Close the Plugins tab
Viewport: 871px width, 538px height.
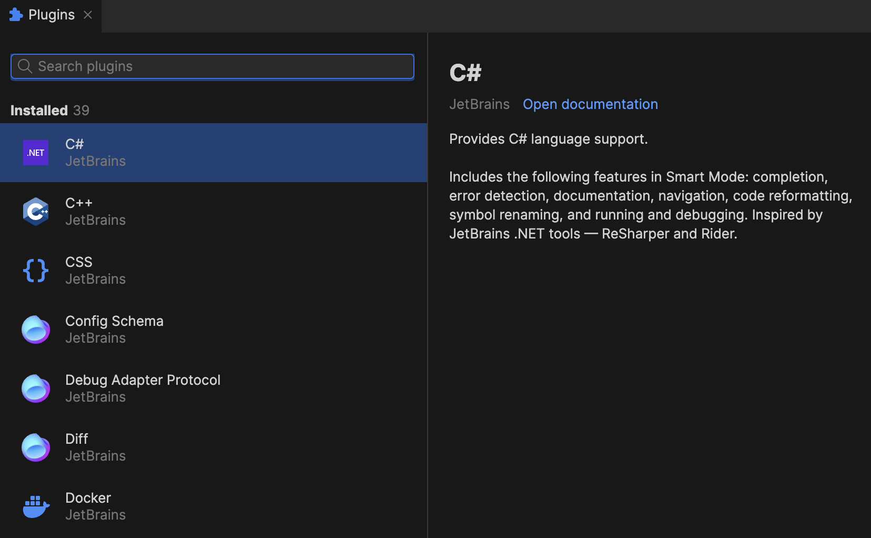point(88,15)
